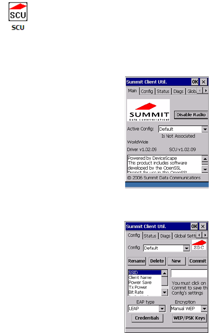Open the partially visible Glob tab
The height and width of the screenshot is (333, 209).
tap(192, 91)
